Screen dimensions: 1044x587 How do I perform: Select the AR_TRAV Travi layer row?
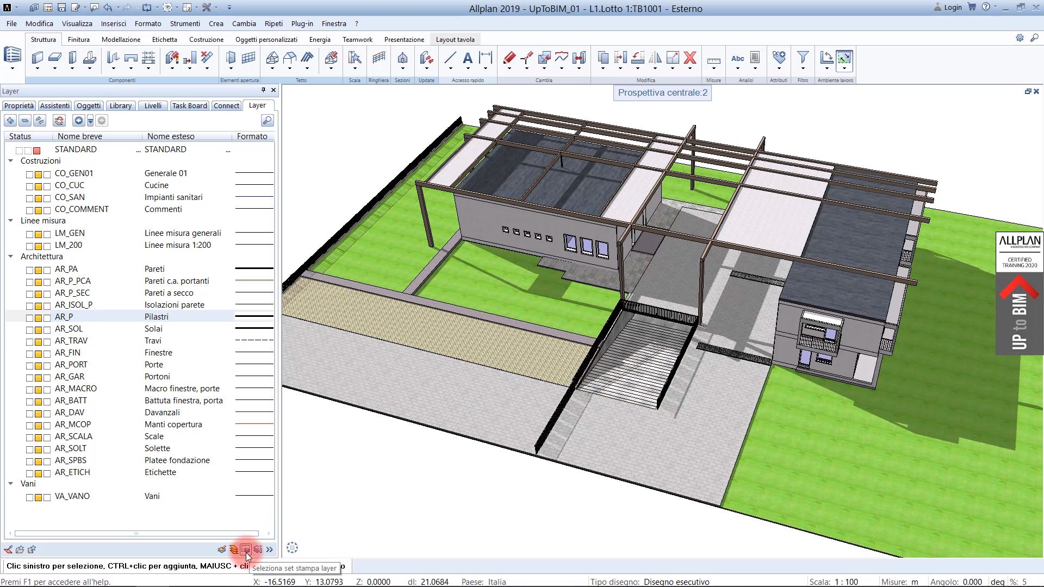139,341
